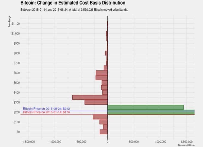
Task: Select the $400 y-axis label
Action: (17, 93)
